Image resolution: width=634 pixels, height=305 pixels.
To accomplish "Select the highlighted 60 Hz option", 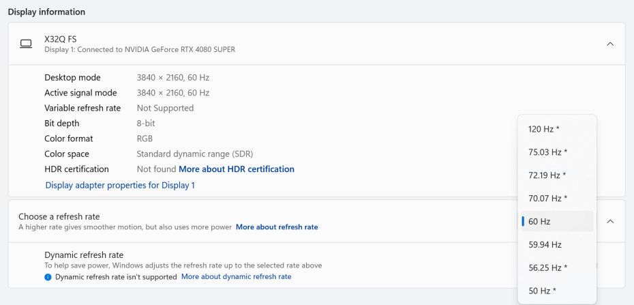I will pos(539,222).
